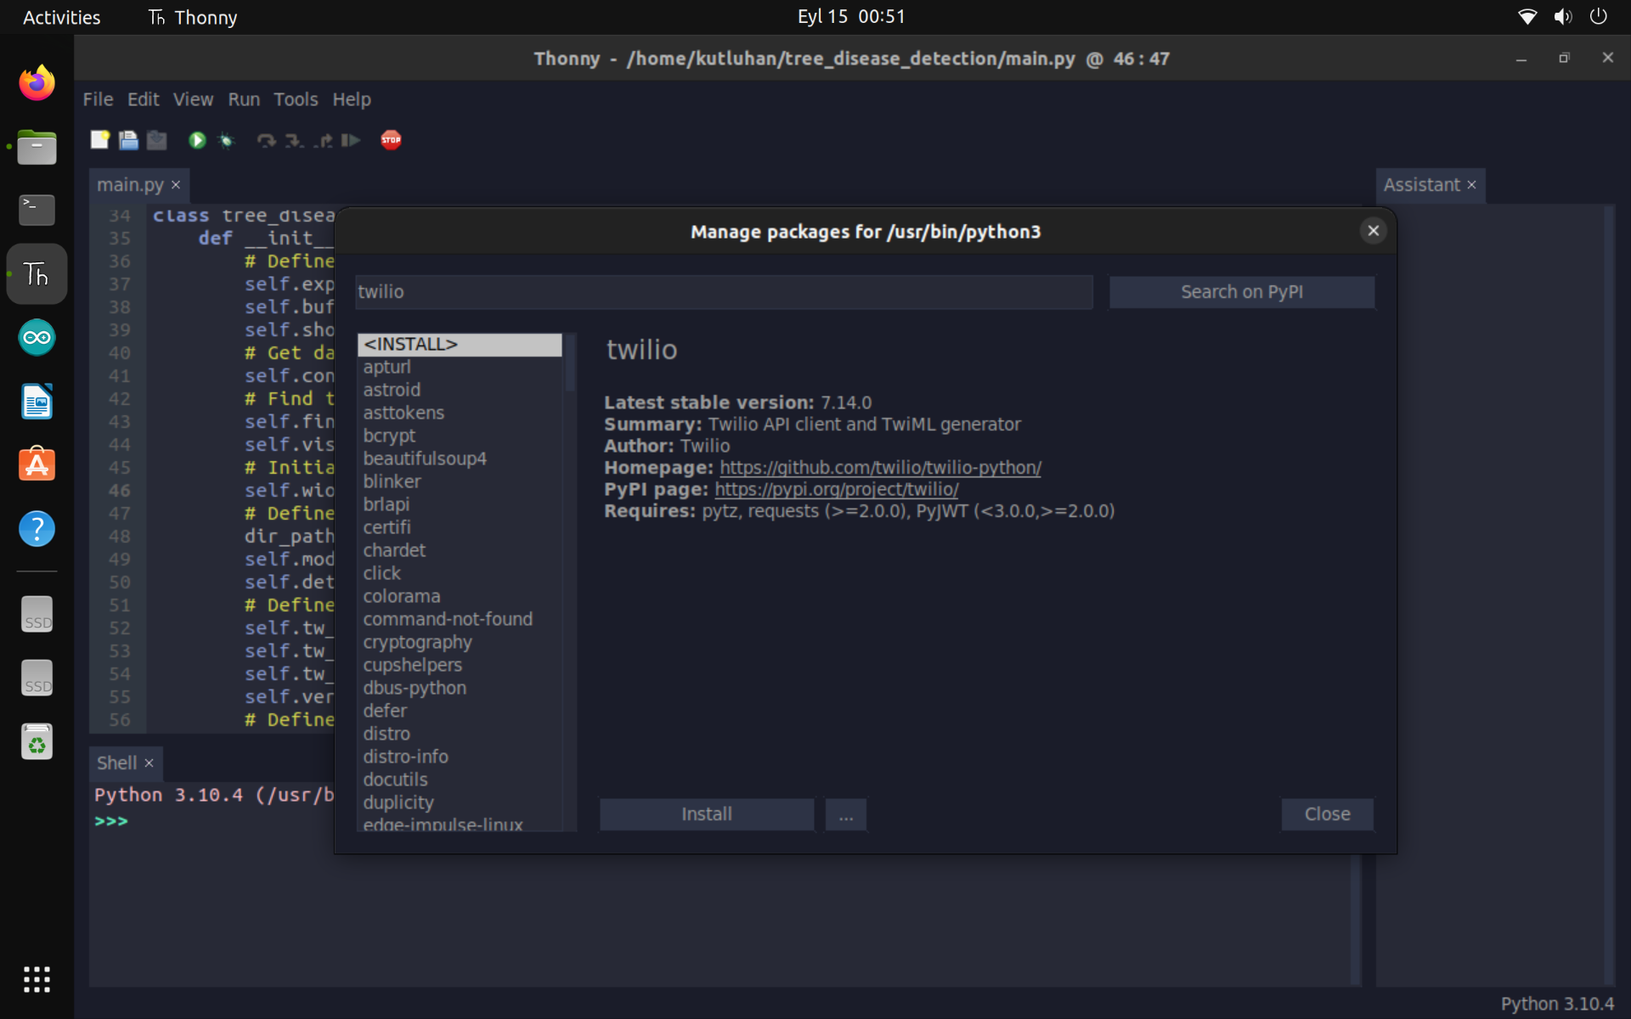The width and height of the screenshot is (1631, 1019).
Task: Open the Run menu
Action: tap(244, 99)
